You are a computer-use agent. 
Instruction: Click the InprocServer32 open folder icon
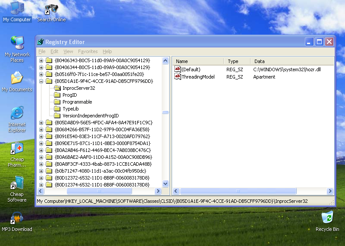pos(57,88)
